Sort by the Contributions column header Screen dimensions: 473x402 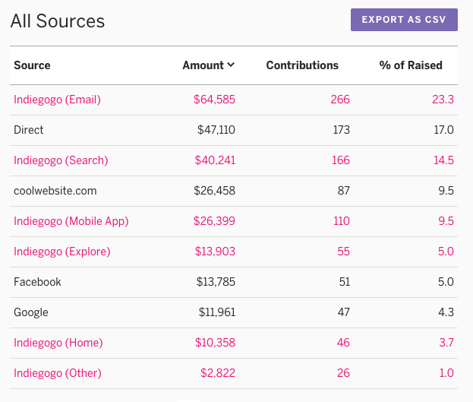point(302,65)
